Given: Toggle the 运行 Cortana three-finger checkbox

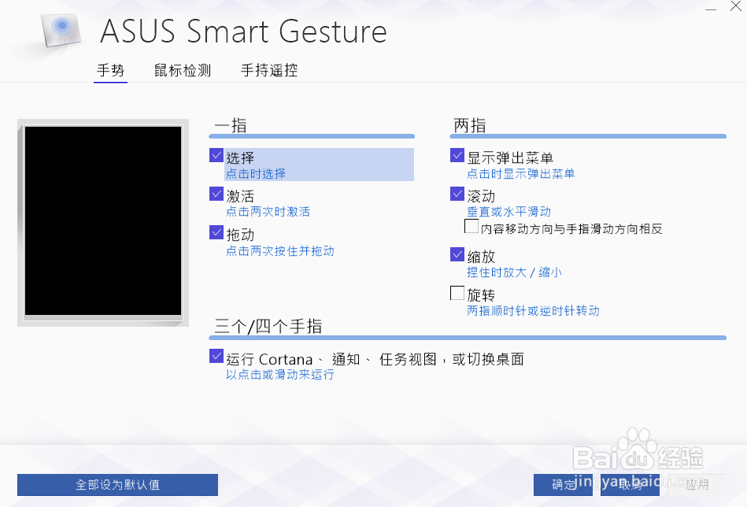Looking at the screenshot, I should point(216,356).
